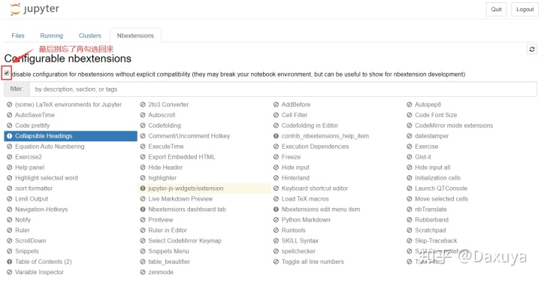
Task: Select the Keyboard shortcut editor entry
Action: [315, 189]
